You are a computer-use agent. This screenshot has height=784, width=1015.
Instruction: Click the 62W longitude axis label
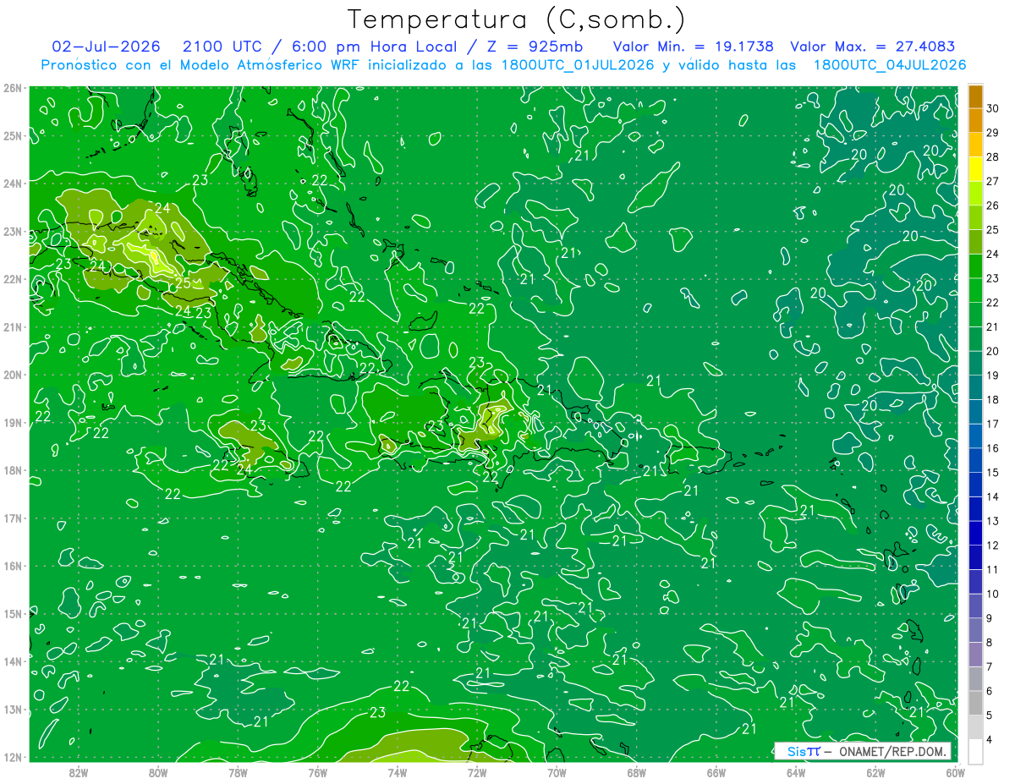click(875, 771)
